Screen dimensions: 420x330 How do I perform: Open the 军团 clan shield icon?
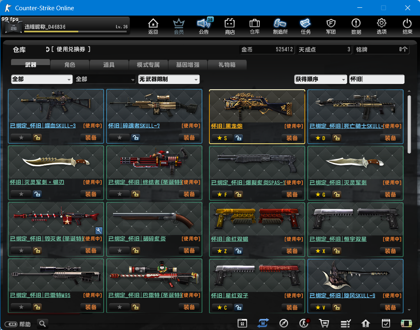coord(331,26)
